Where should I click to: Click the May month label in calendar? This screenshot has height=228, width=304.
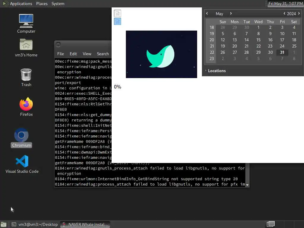click(219, 14)
